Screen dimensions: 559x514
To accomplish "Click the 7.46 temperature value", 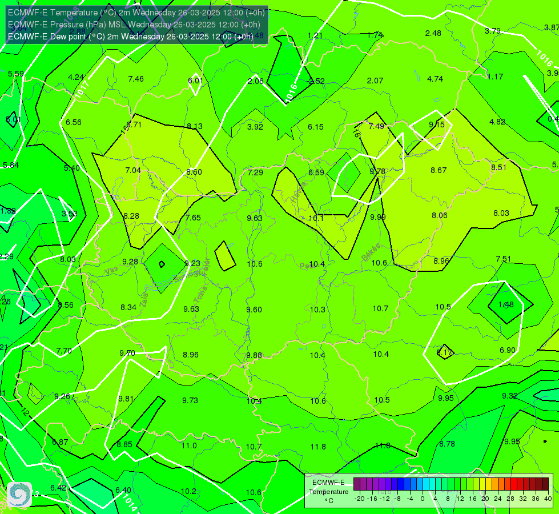I will pos(136,79).
